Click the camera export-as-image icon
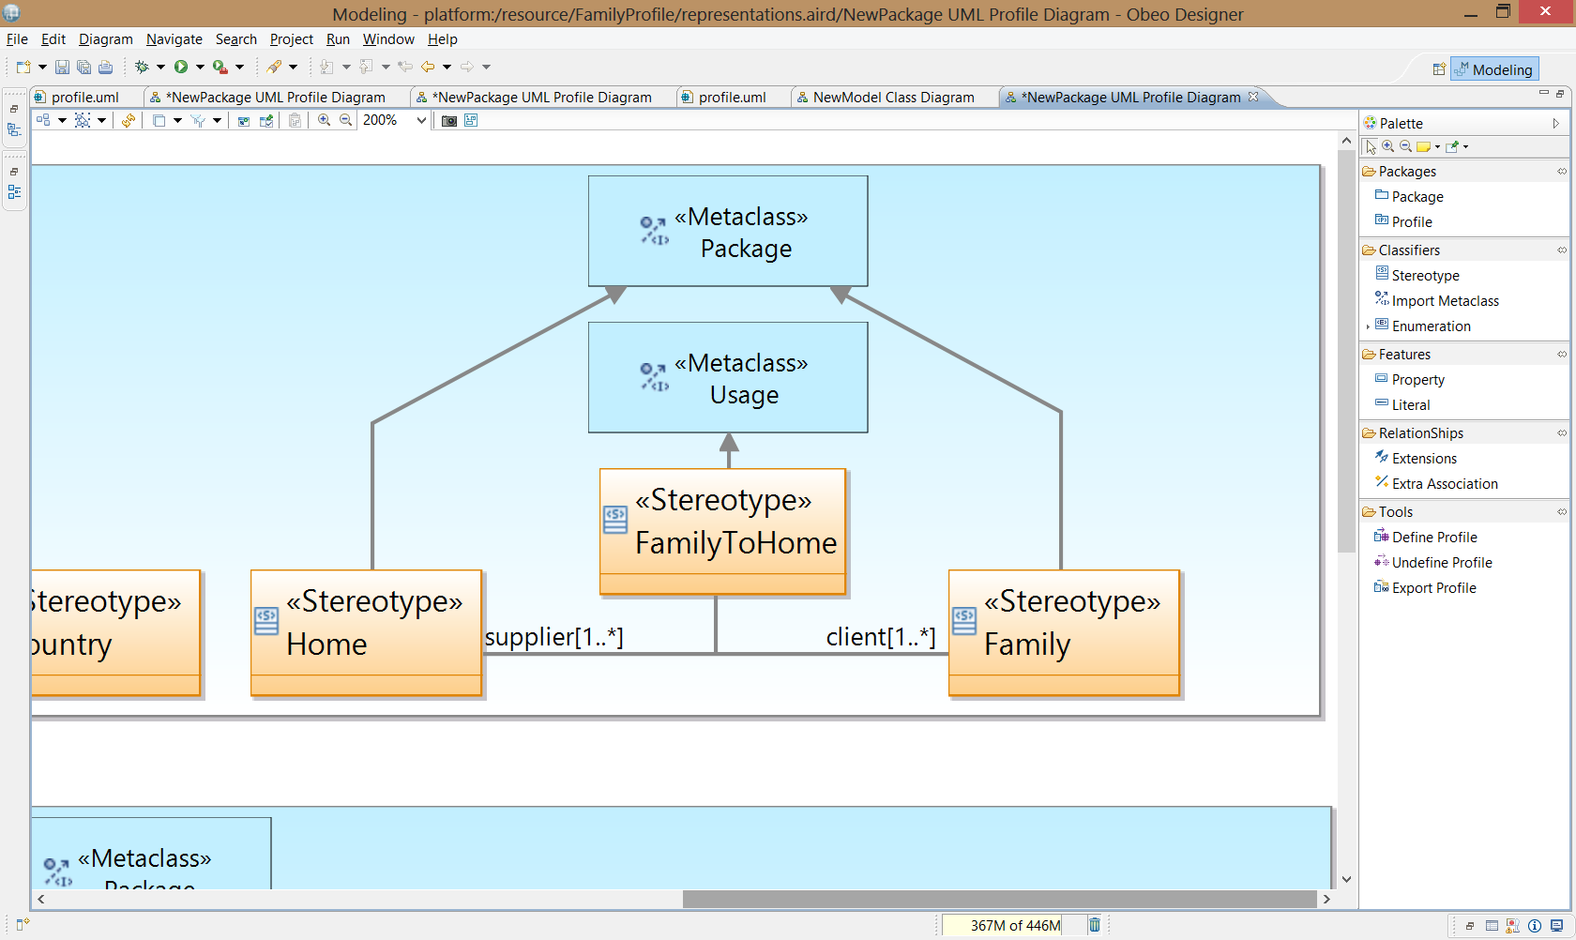 (449, 120)
